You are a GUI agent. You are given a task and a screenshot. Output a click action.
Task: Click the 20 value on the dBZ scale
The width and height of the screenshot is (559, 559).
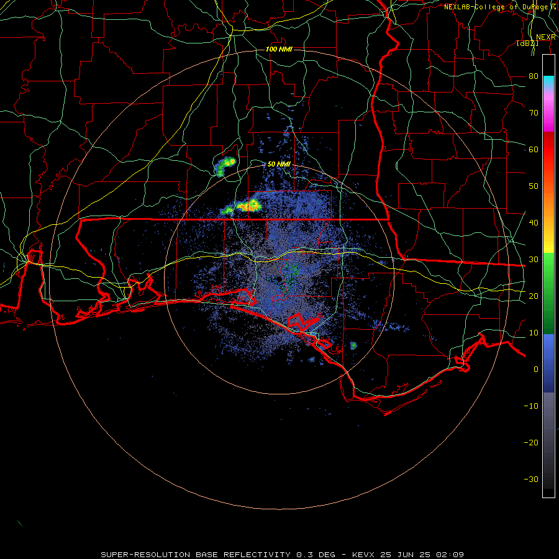pos(534,296)
